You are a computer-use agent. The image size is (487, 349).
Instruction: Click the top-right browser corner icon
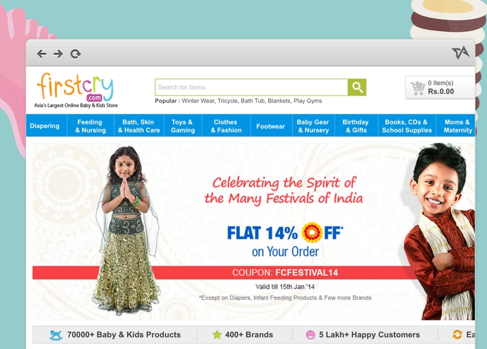pyautogui.click(x=460, y=53)
